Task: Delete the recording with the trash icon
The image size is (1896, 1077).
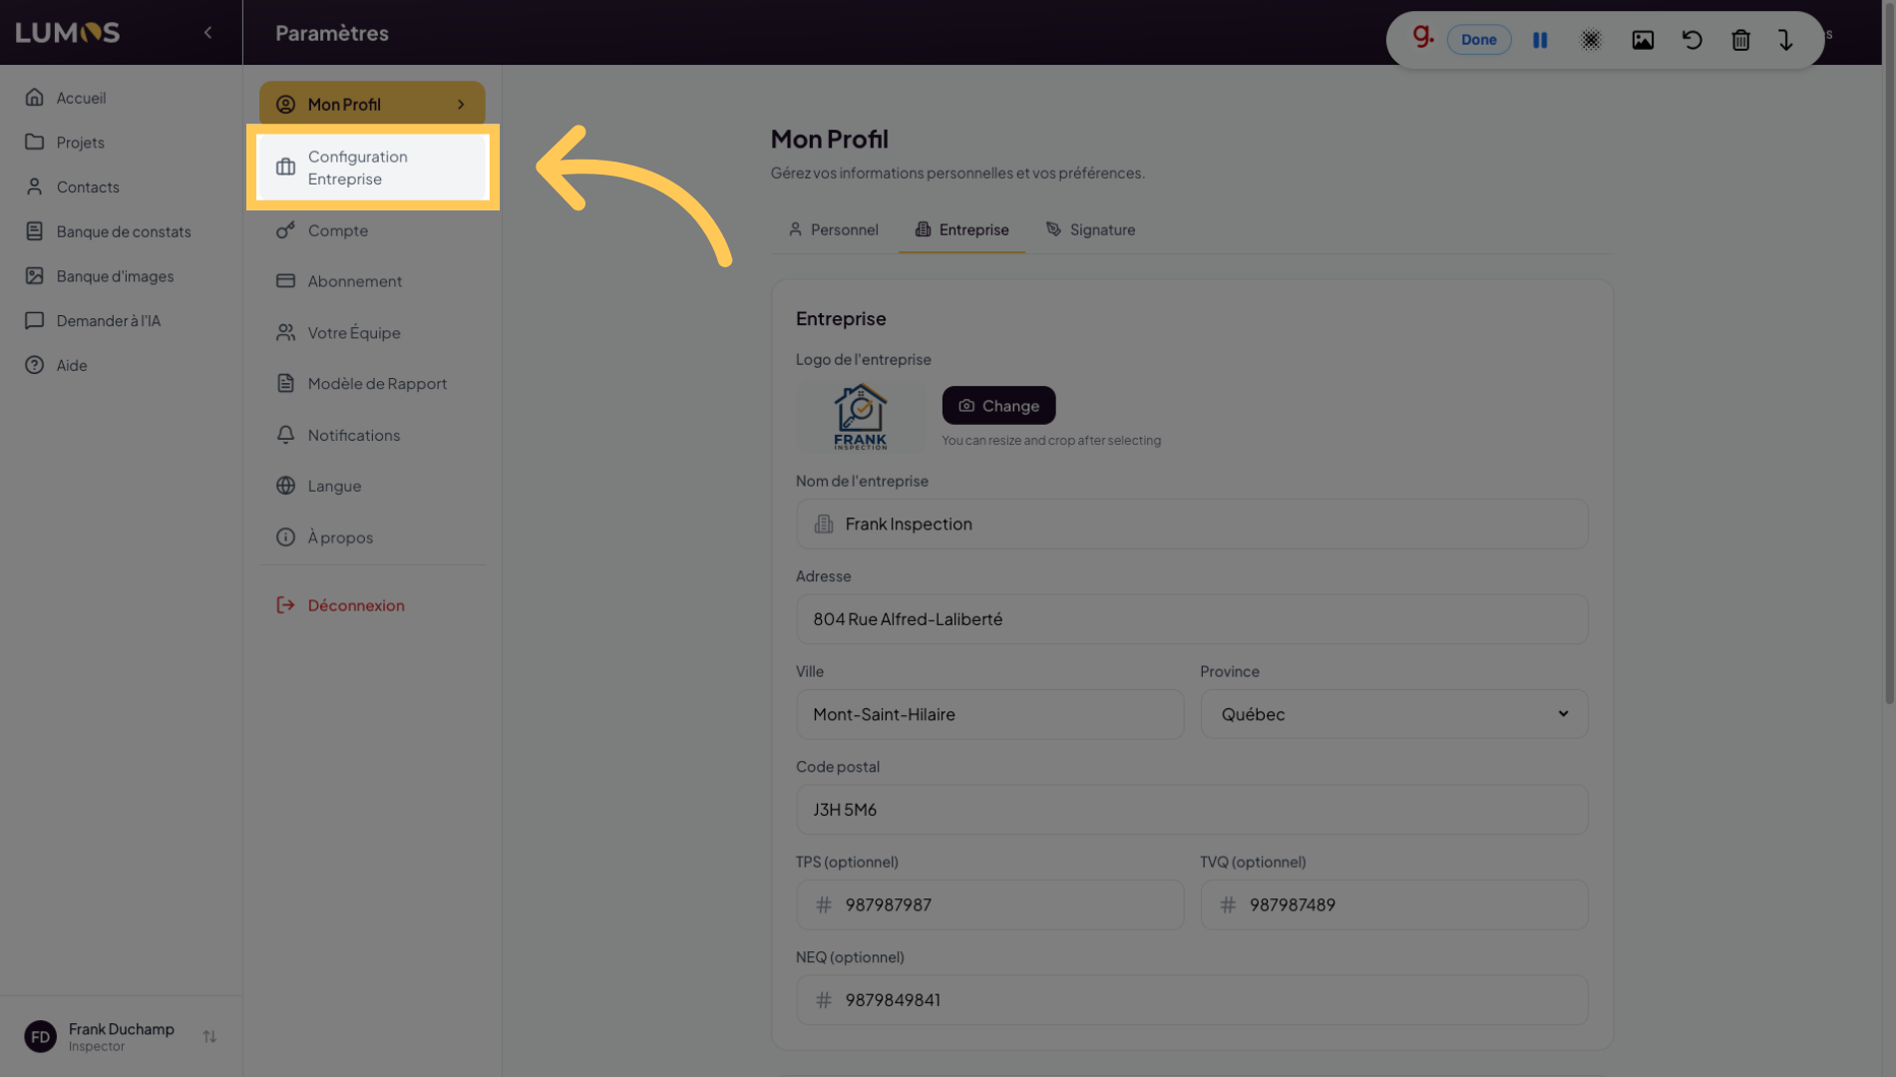Action: (1740, 40)
